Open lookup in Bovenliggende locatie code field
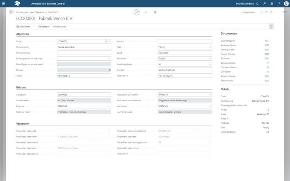This screenshot has width=290, height=181. tap(109, 58)
